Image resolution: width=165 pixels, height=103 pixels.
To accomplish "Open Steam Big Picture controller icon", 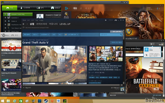I will (116, 20).
